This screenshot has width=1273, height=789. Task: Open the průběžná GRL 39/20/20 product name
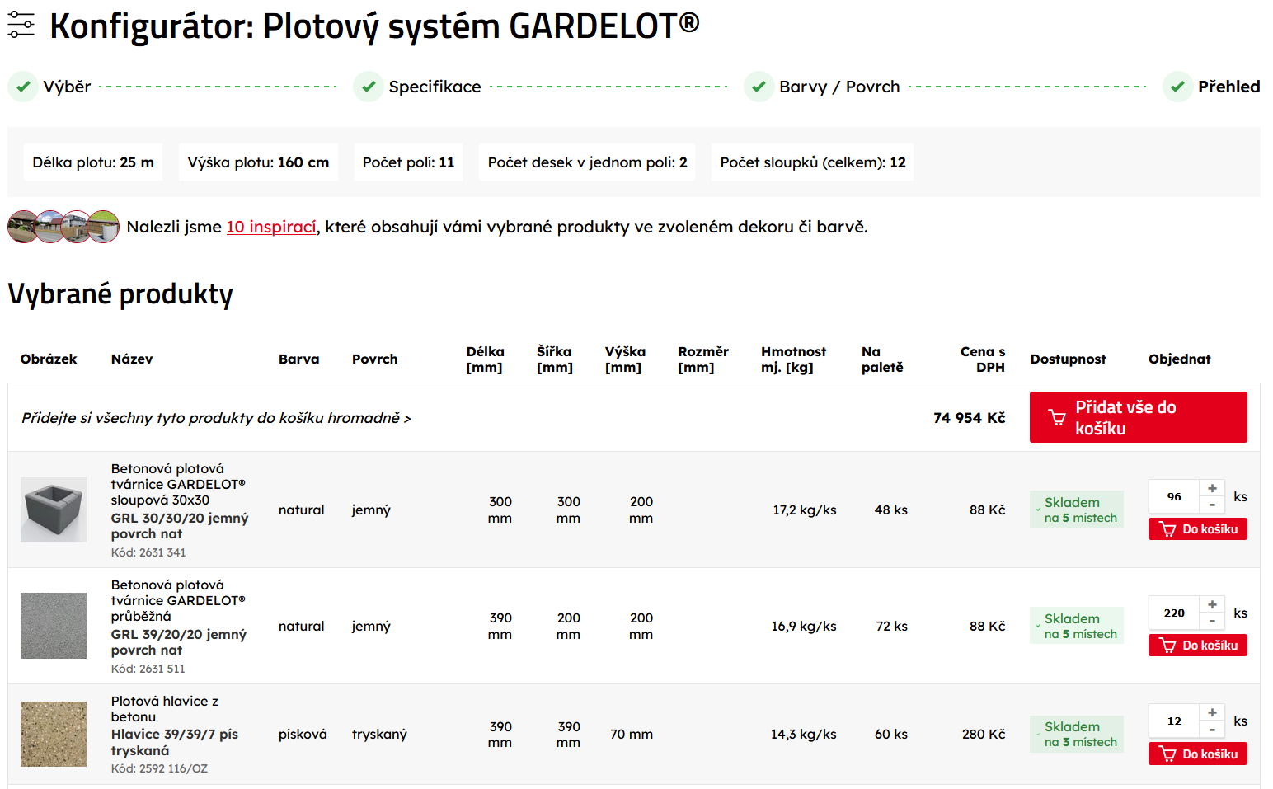(x=178, y=641)
